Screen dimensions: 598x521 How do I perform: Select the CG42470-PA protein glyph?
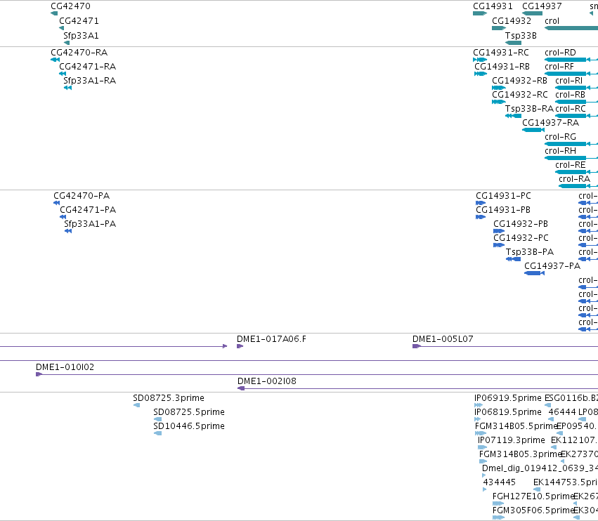coord(56,203)
